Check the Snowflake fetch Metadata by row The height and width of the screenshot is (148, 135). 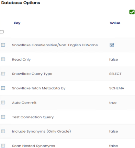pyautogui.click(x=3, y=88)
